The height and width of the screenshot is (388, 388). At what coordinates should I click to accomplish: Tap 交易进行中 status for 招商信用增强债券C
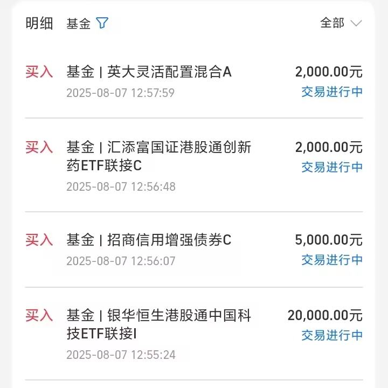tap(332, 260)
